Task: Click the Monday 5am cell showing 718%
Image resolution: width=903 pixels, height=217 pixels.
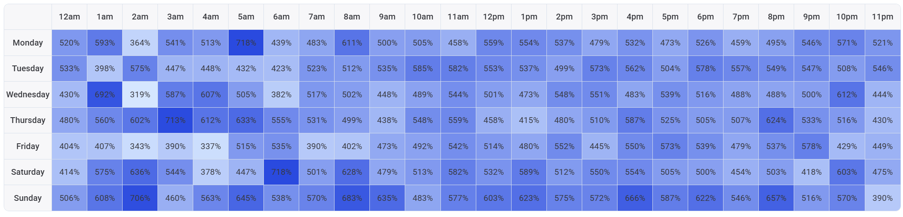Action: [246, 43]
